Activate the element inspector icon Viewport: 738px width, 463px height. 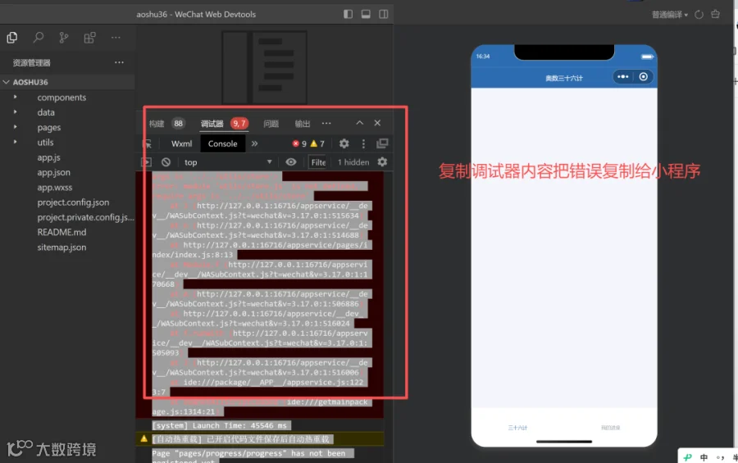click(x=148, y=143)
